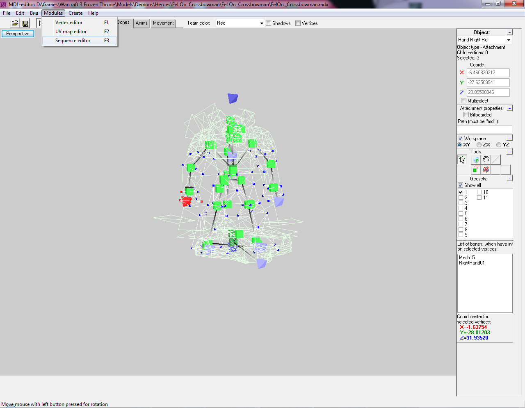525x408 pixels.
Task: Check geoset 3 checkbox
Action: [x=461, y=203]
